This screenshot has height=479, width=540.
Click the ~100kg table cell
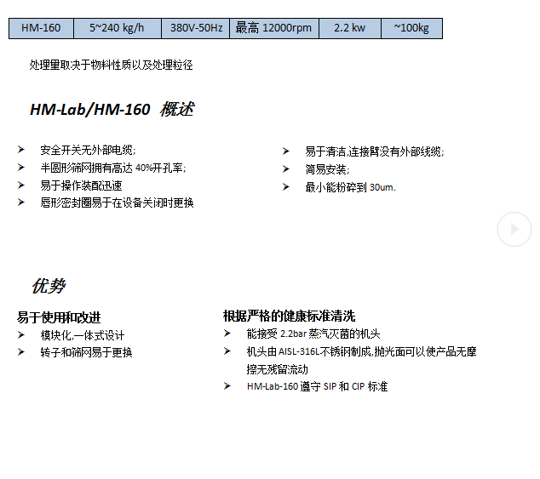pyautogui.click(x=411, y=28)
